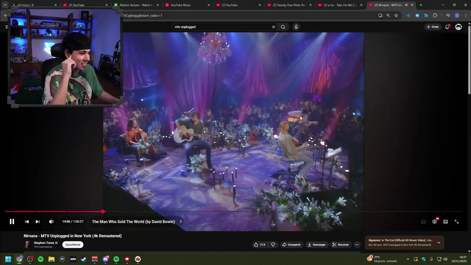The image size is (471, 265).
Task: Launch the 4K app in taskbar
Action: pyautogui.click(x=62, y=259)
